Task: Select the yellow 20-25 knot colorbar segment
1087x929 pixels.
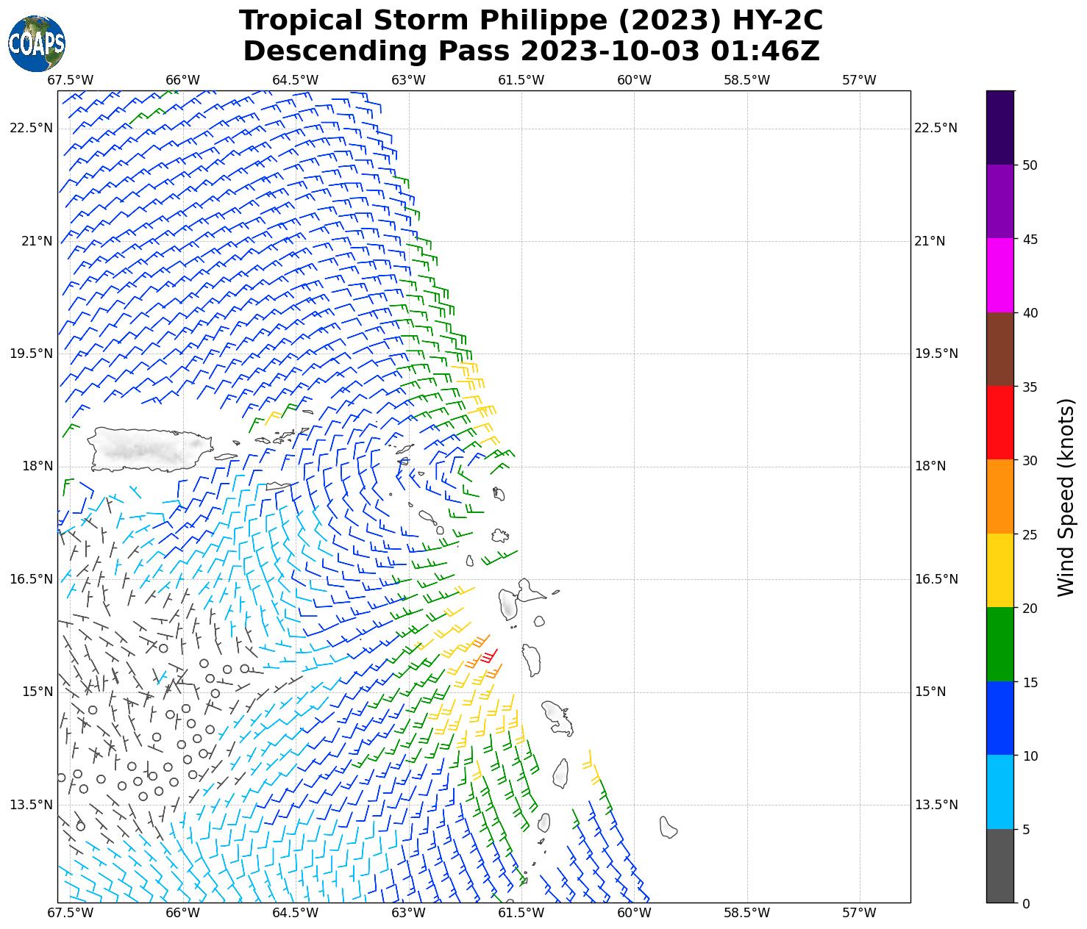Action: tap(999, 570)
